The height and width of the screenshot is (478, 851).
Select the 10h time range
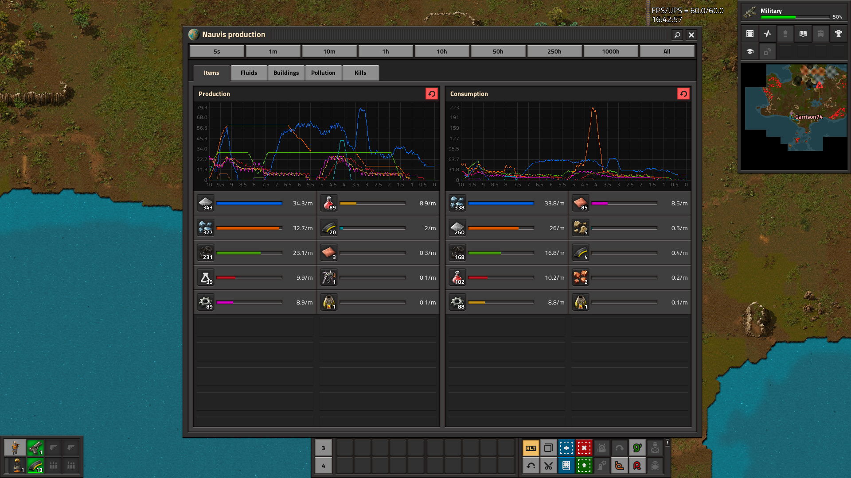tap(441, 51)
